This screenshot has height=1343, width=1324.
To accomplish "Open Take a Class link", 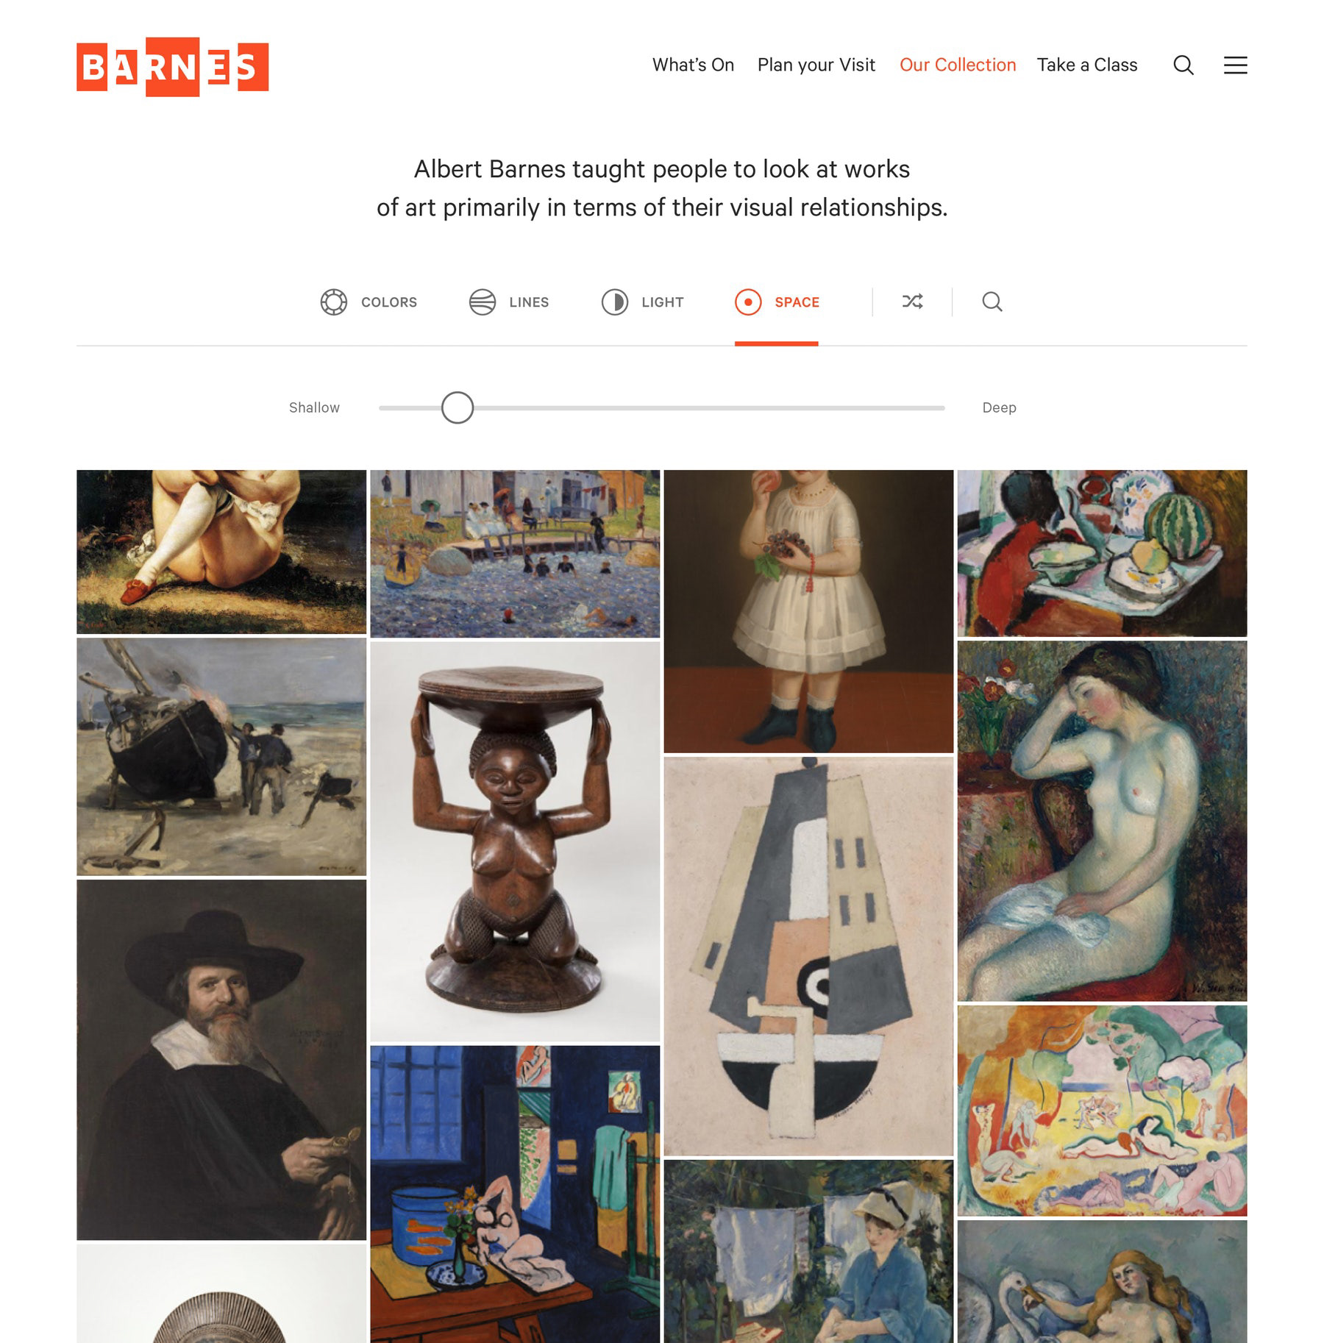I will coord(1087,65).
